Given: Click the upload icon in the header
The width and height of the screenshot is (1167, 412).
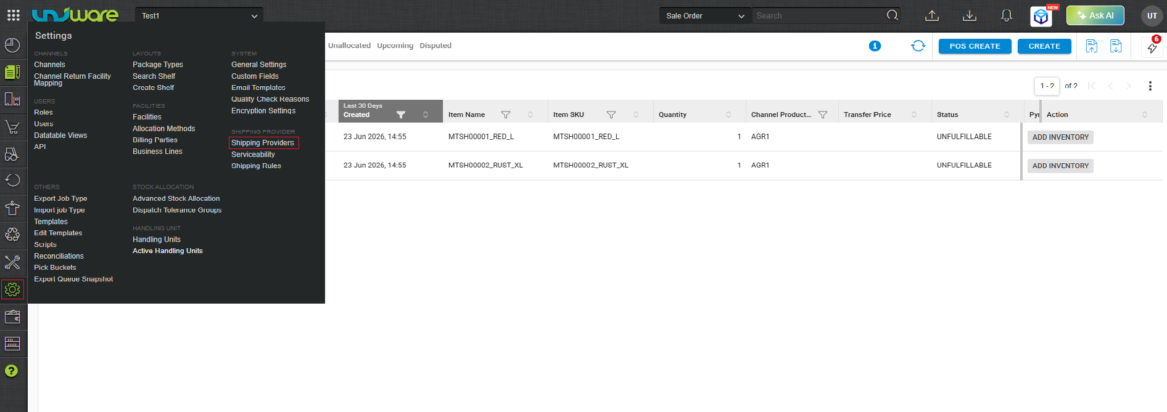Looking at the screenshot, I should point(932,15).
